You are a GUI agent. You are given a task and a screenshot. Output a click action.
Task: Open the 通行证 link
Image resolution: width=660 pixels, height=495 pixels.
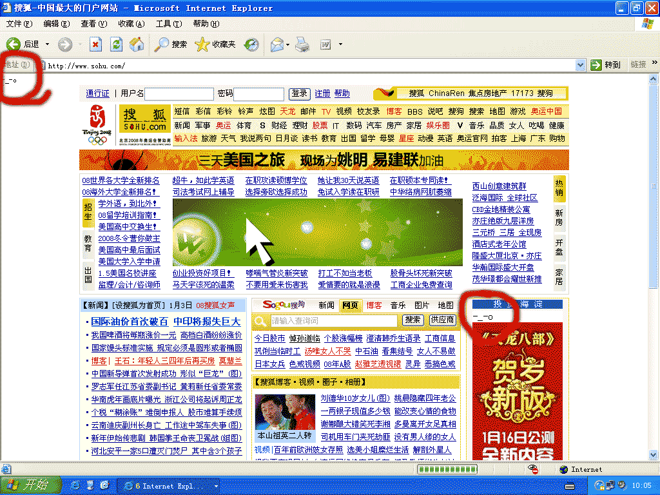pos(98,93)
